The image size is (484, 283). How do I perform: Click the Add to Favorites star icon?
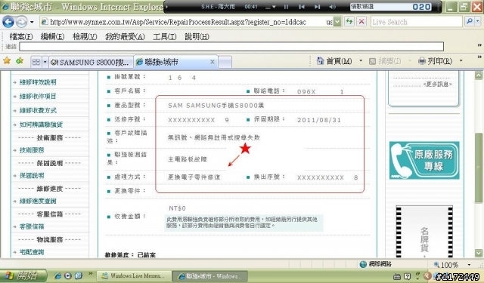[20, 61]
